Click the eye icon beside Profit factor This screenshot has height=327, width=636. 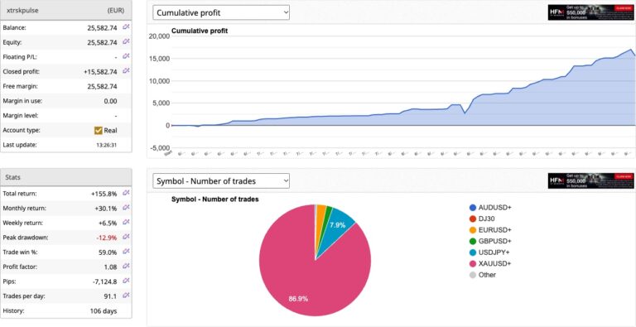pyautogui.click(x=126, y=266)
